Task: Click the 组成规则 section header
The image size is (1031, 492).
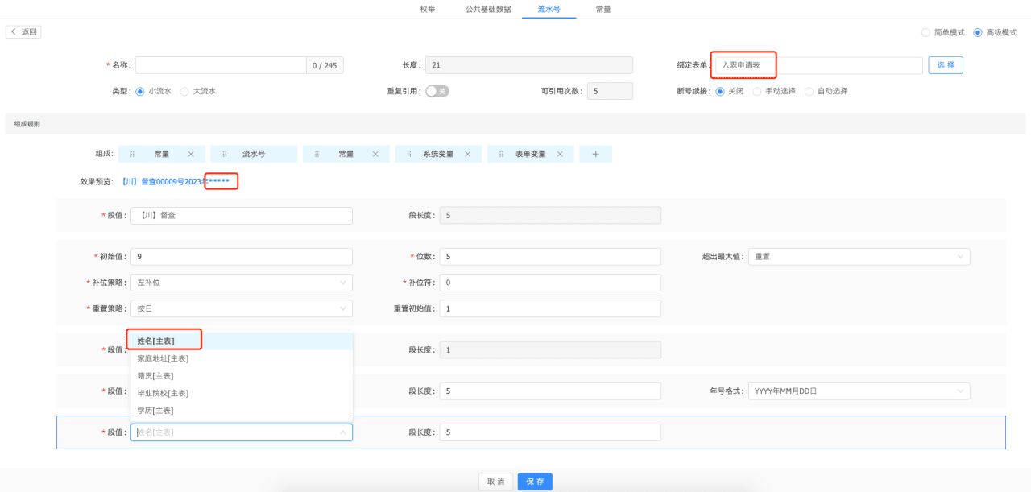Action: [515, 124]
